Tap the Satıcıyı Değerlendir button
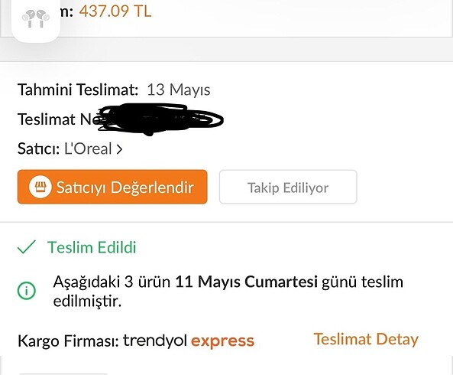The height and width of the screenshot is (375, 453). 112,187
